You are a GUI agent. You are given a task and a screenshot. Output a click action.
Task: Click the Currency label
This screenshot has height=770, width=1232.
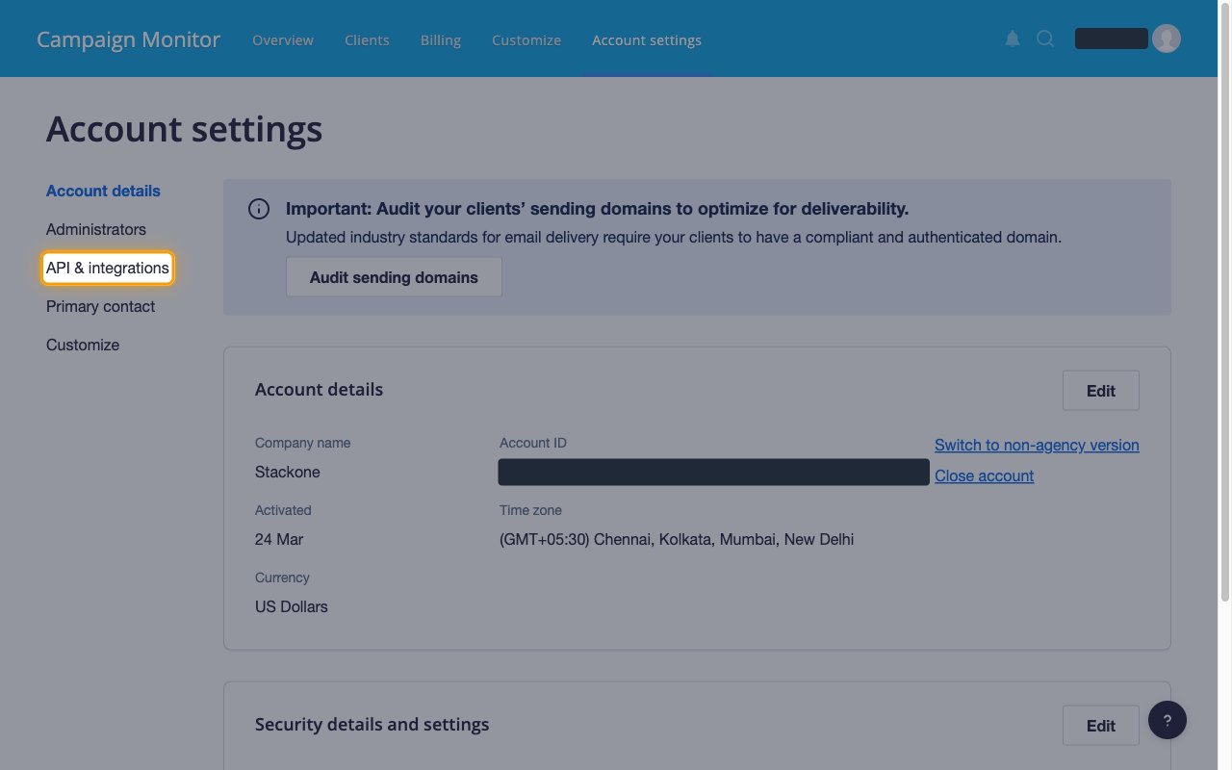point(282,577)
